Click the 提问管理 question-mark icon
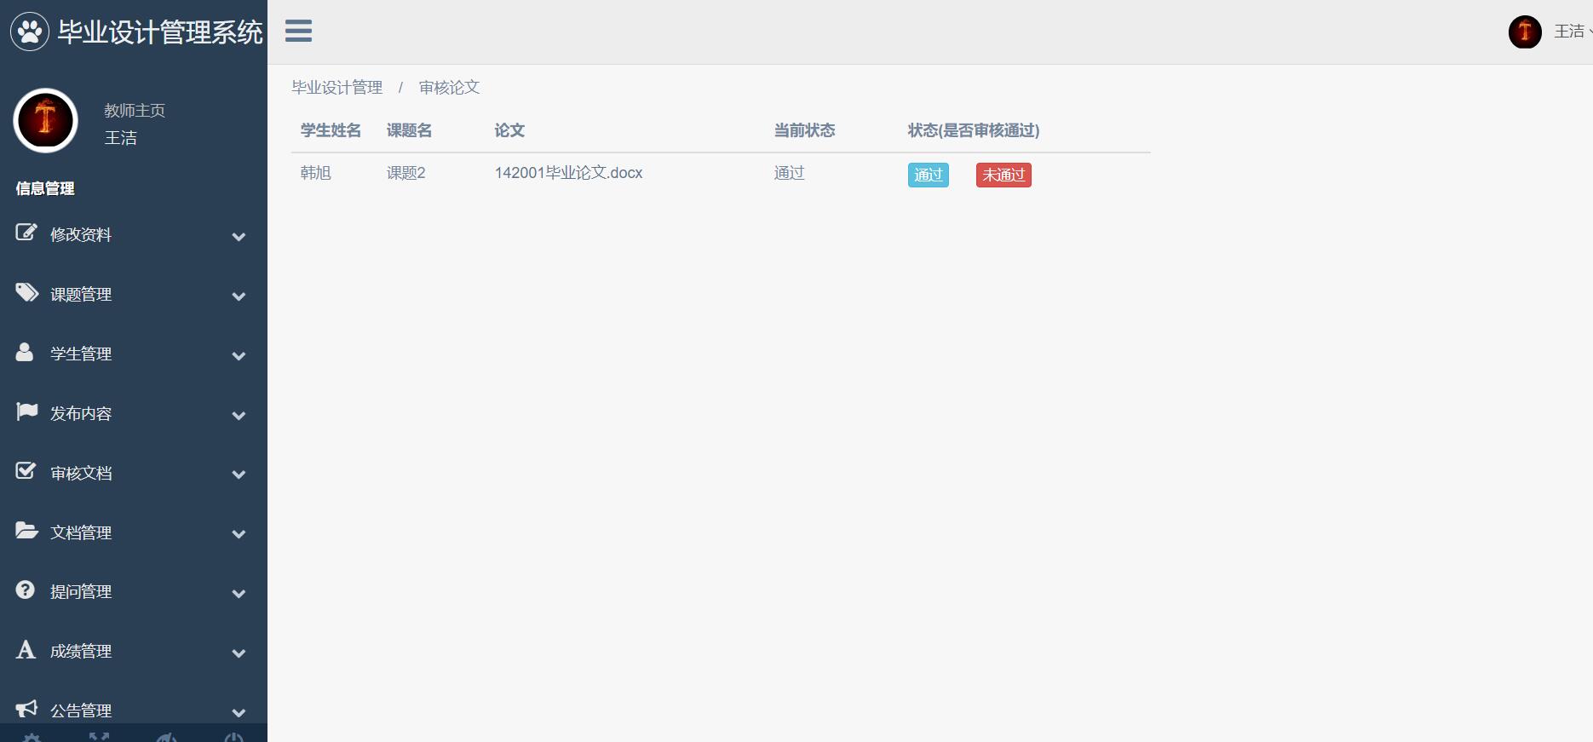This screenshot has width=1593, height=742. (x=26, y=590)
